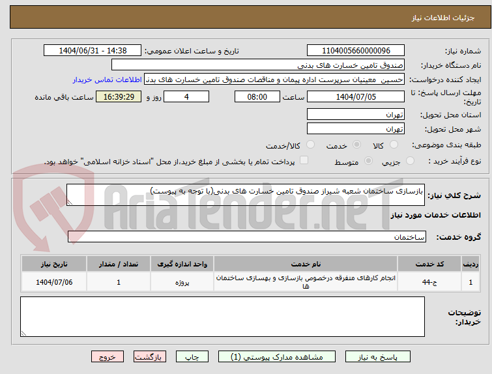Click the deadline time field 08:00
This screenshot has width=492, height=374.
point(257,96)
